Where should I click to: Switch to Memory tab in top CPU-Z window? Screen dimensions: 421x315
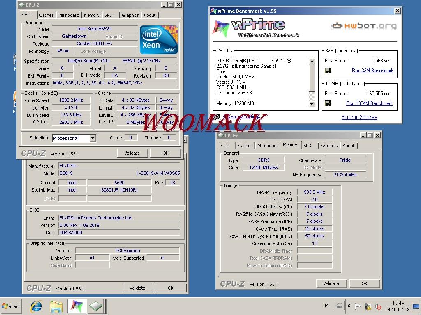(92, 15)
